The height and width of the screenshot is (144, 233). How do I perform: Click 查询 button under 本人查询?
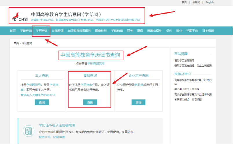pyautogui.click(x=42, y=103)
